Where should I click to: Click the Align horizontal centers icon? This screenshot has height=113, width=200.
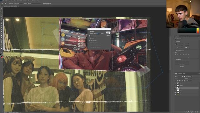[178, 55]
